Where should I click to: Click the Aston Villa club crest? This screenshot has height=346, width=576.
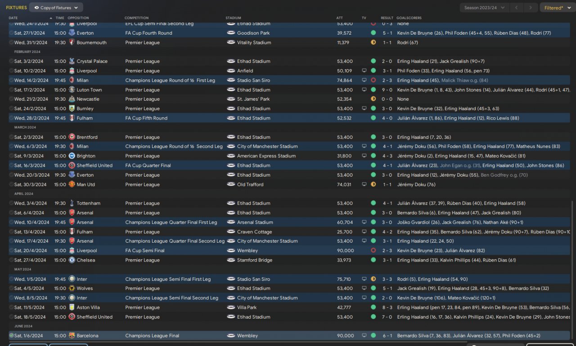tap(72, 307)
